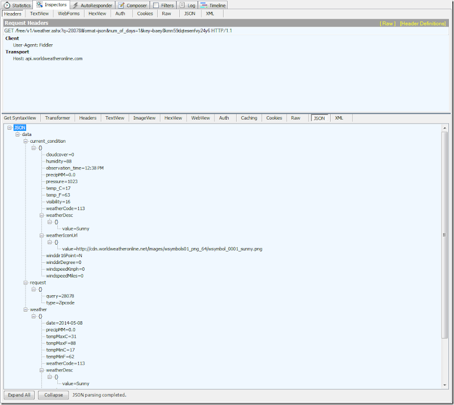Viewport: 454px width, 405px height.
Task: Select the response Caching tab
Action: coord(249,118)
